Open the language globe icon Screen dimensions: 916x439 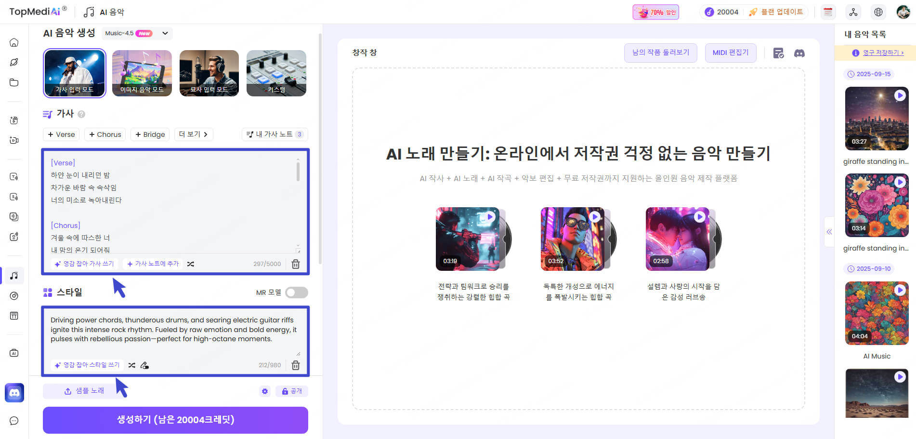[878, 12]
